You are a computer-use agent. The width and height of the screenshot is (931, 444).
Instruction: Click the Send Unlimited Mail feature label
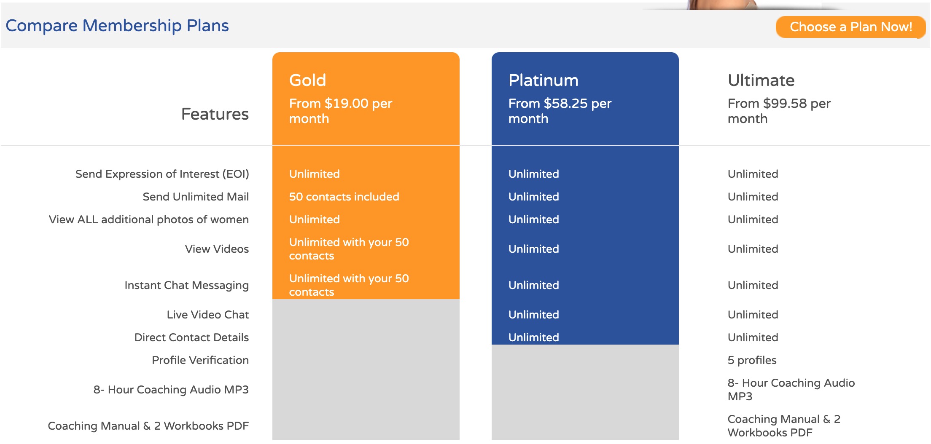pyautogui.click(x=196, y=197)
